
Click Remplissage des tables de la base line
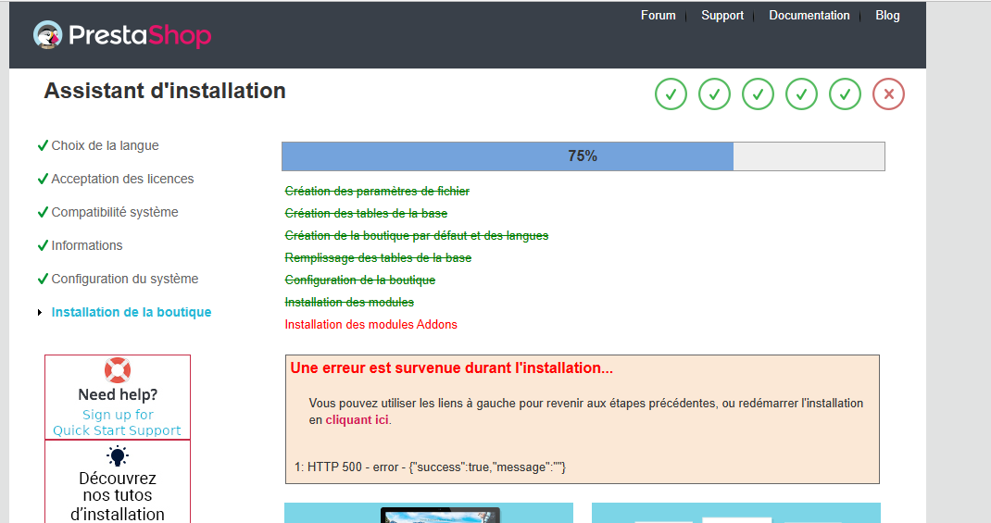coord(378,257)
